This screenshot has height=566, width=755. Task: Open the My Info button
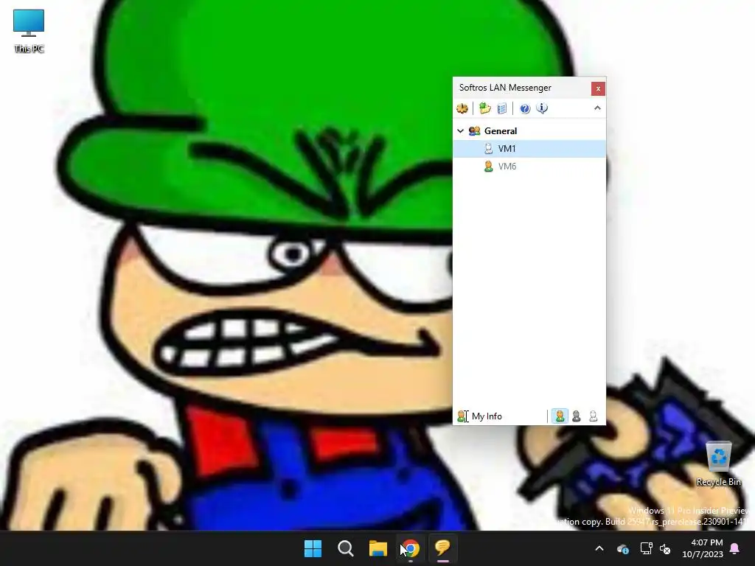[479, 416]
